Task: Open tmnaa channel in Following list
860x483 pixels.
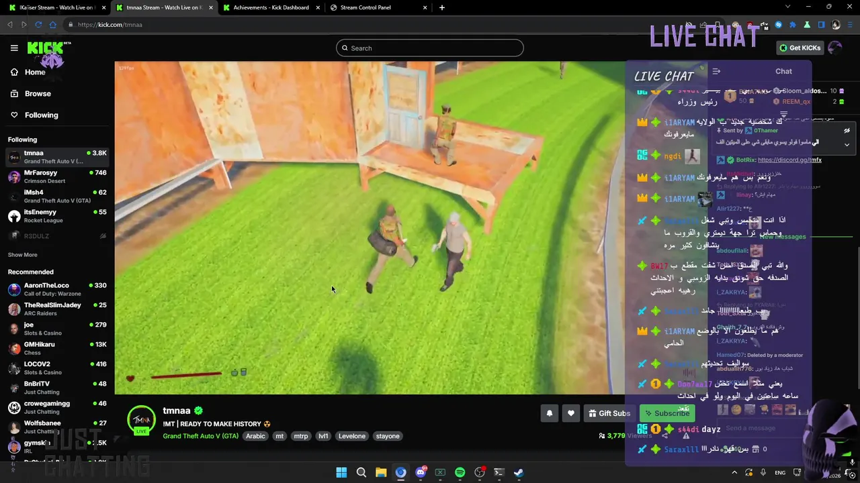Action: pos(57,157)
